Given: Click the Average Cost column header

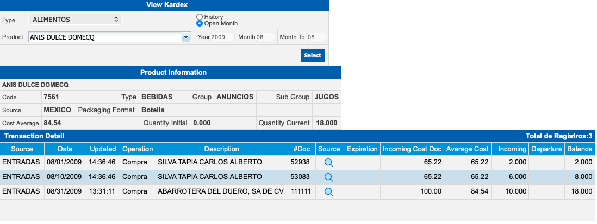Looking at the screenshot, I should [x=467, y=149].
